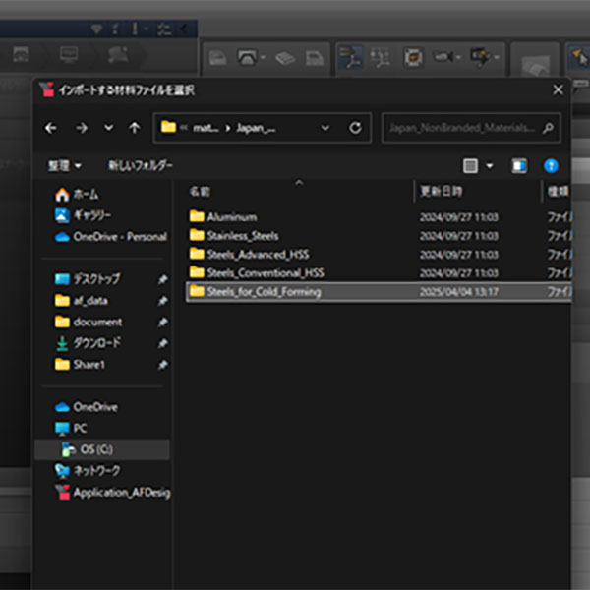Click the framed orange object icon in toolbar
Viewport: 590px width, 590px height.
413,58
